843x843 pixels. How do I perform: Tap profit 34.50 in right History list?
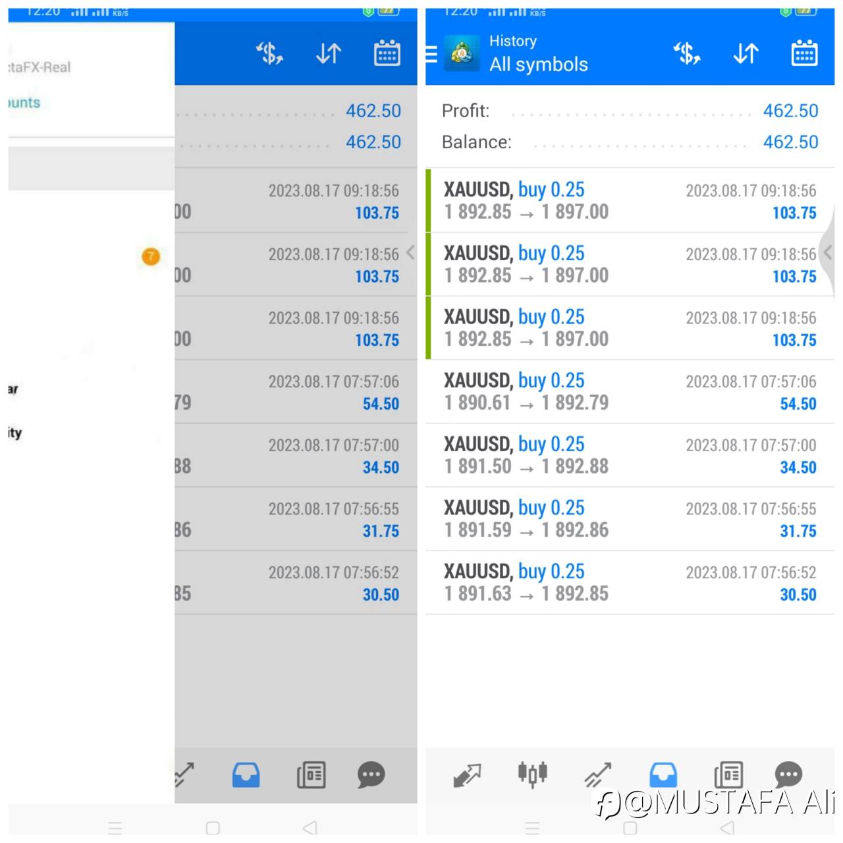point(798,468)
